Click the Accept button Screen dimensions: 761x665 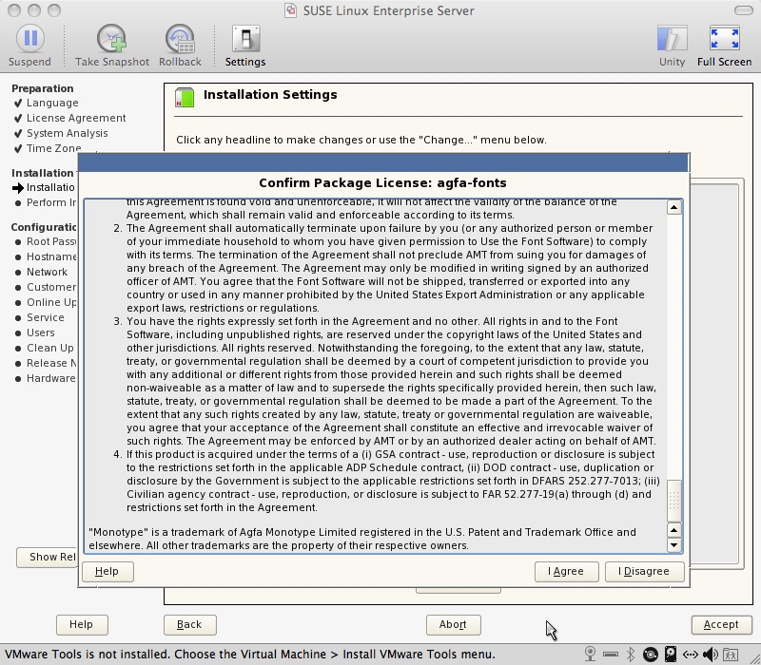click(721, 625)
